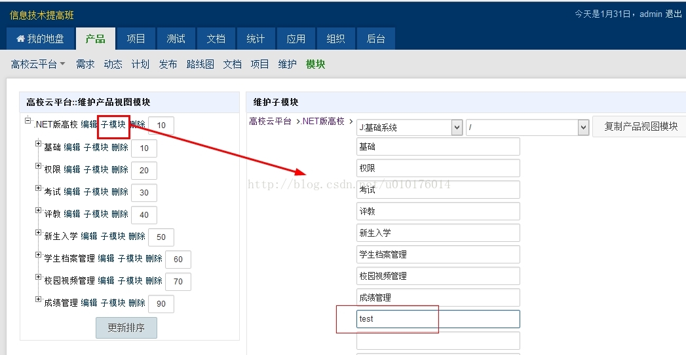This screenshot has width=686, height=355.
Task: Click 高校云平台 breadcrumb link
Action: [x=271, y=122]
